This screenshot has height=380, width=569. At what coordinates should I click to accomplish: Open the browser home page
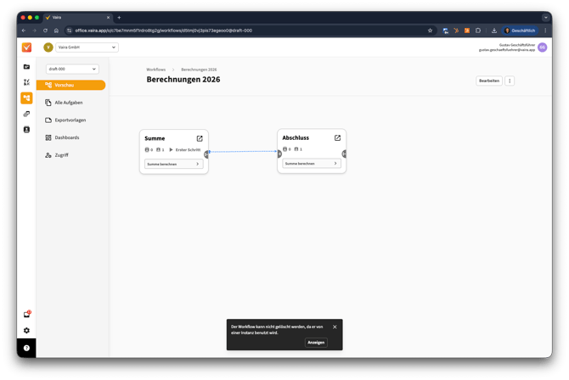[56, 31]
